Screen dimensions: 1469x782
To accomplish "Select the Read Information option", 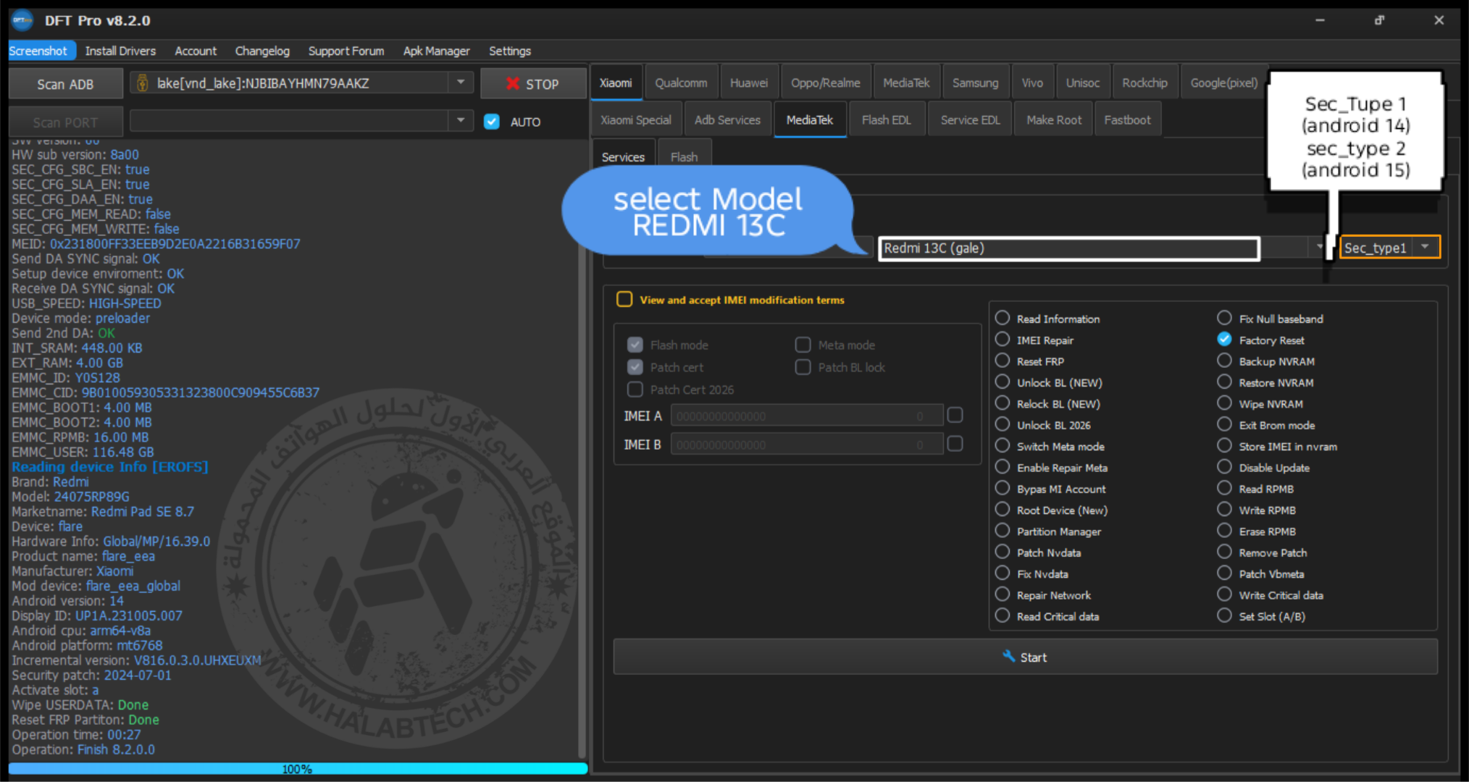I will [x=1003, y=318].
